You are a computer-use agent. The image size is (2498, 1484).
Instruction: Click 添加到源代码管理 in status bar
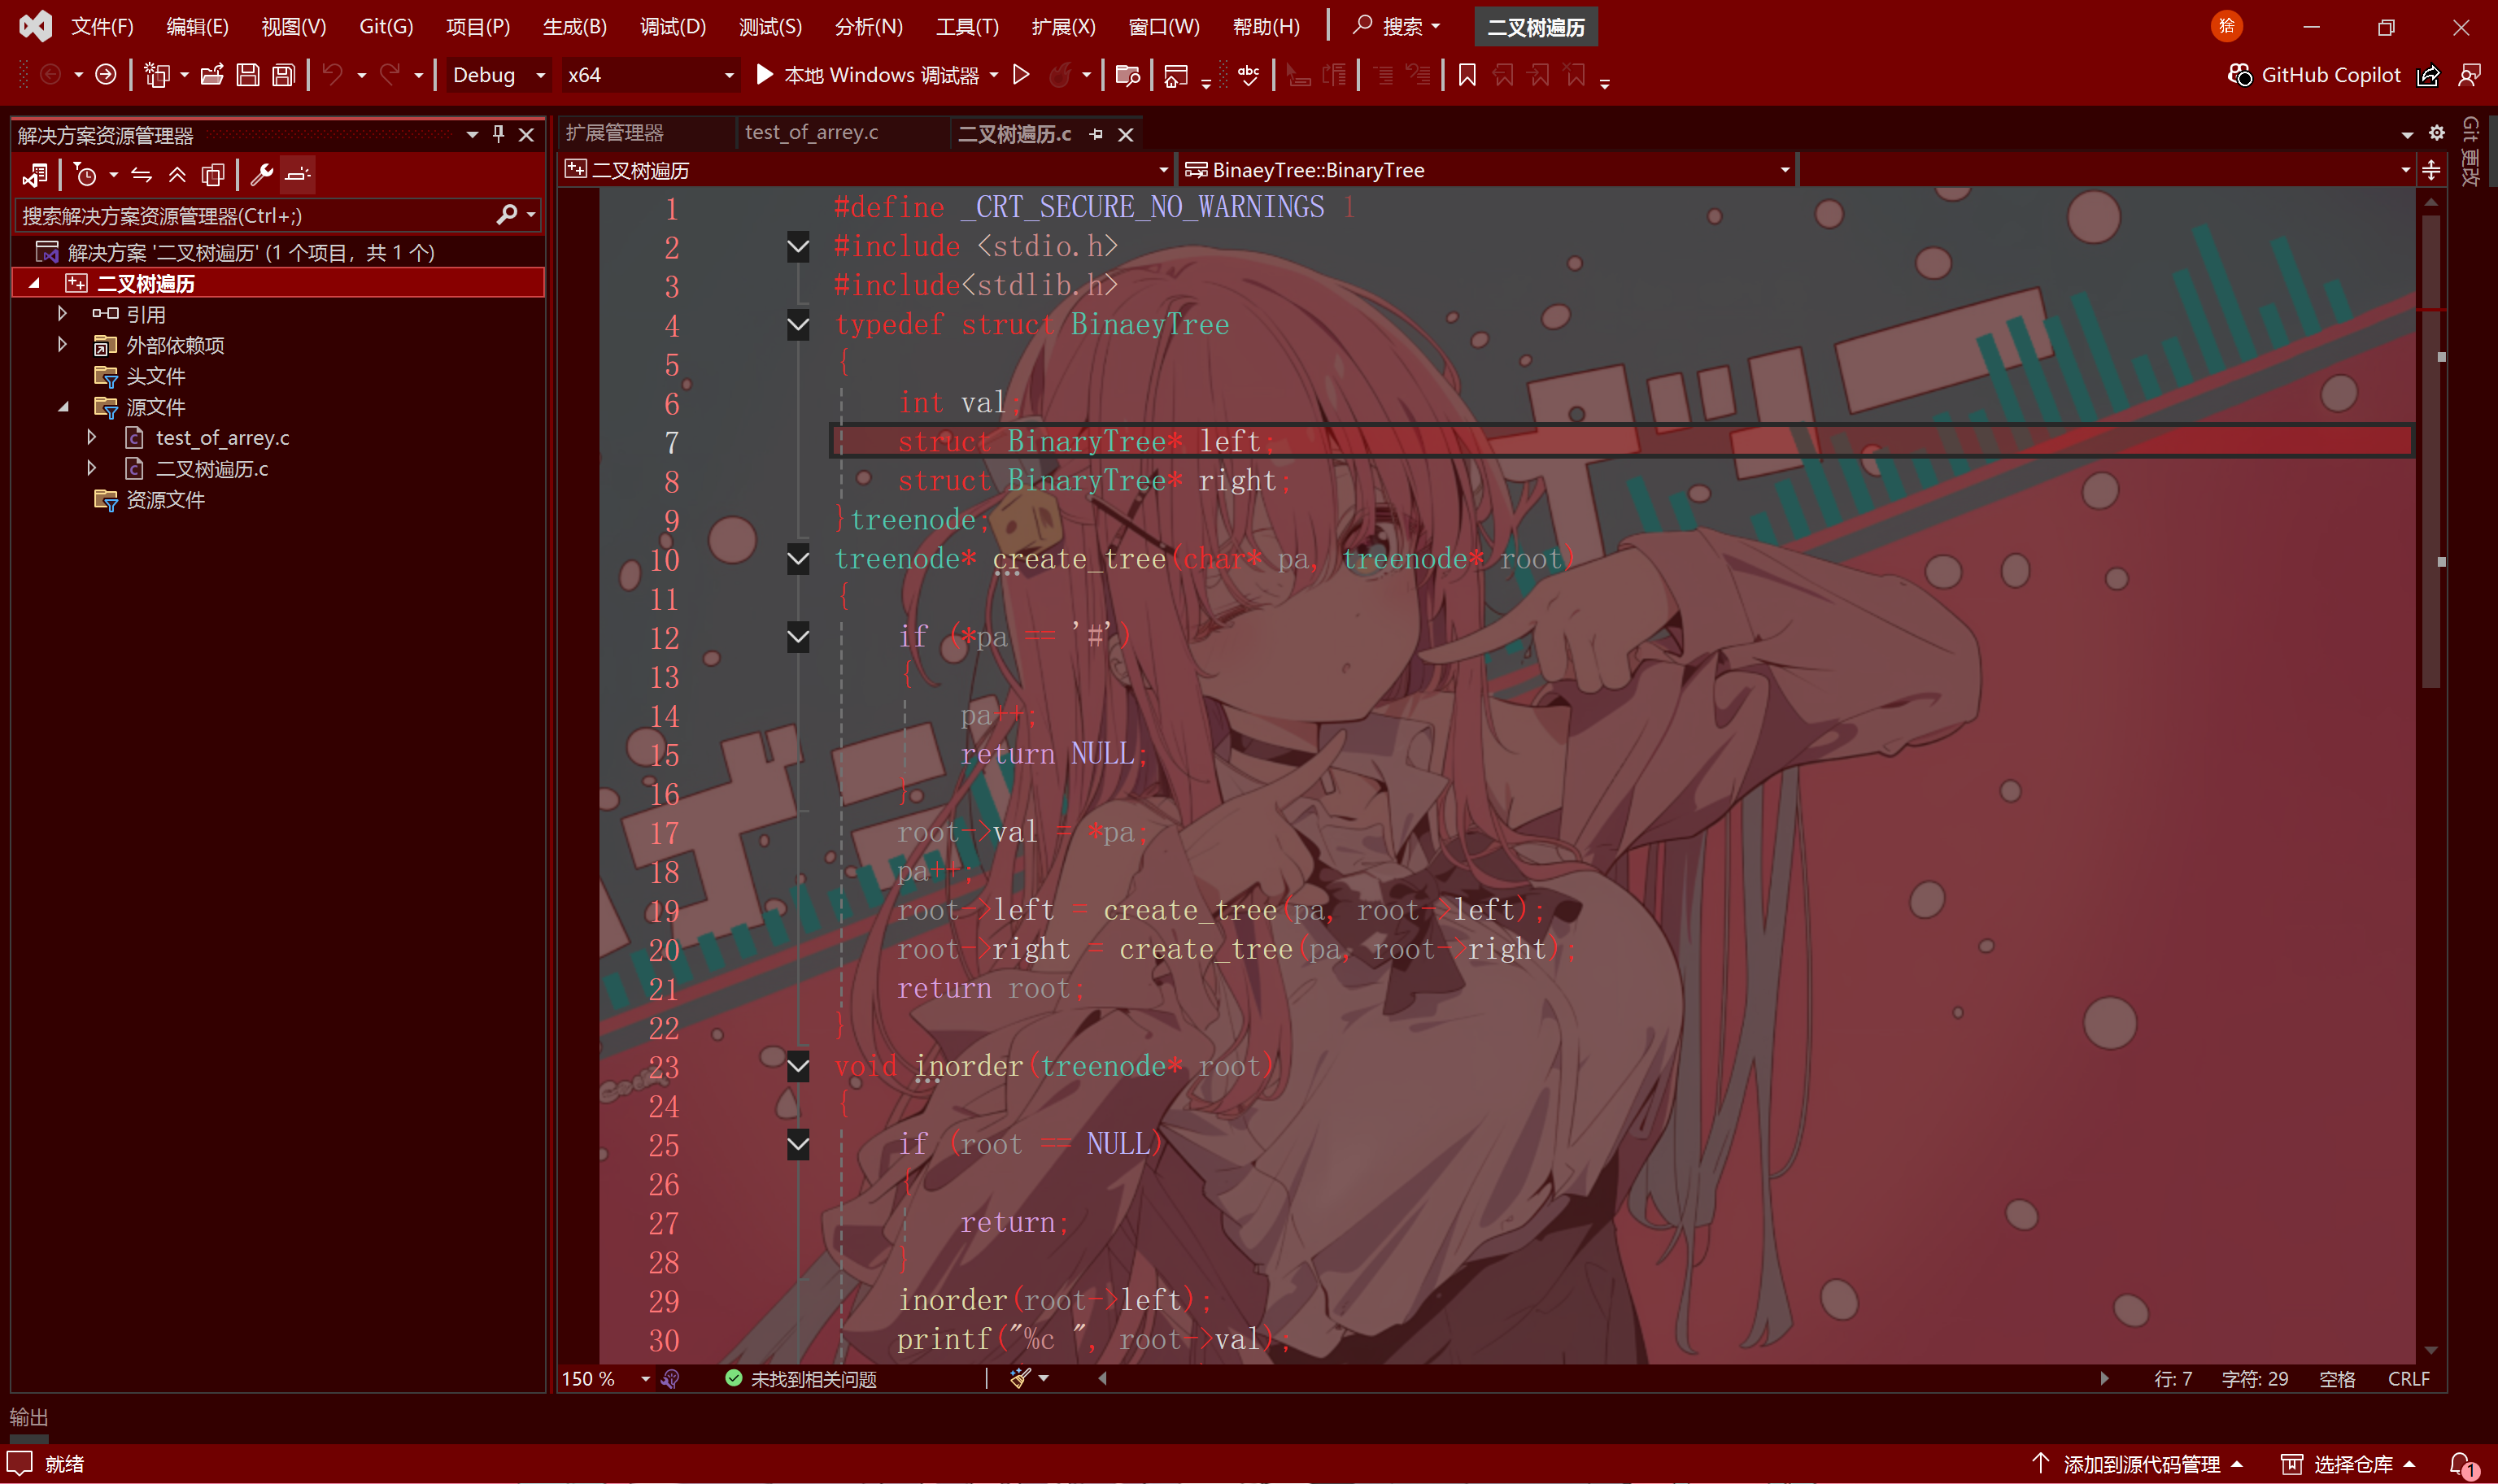(2140, 1464)
